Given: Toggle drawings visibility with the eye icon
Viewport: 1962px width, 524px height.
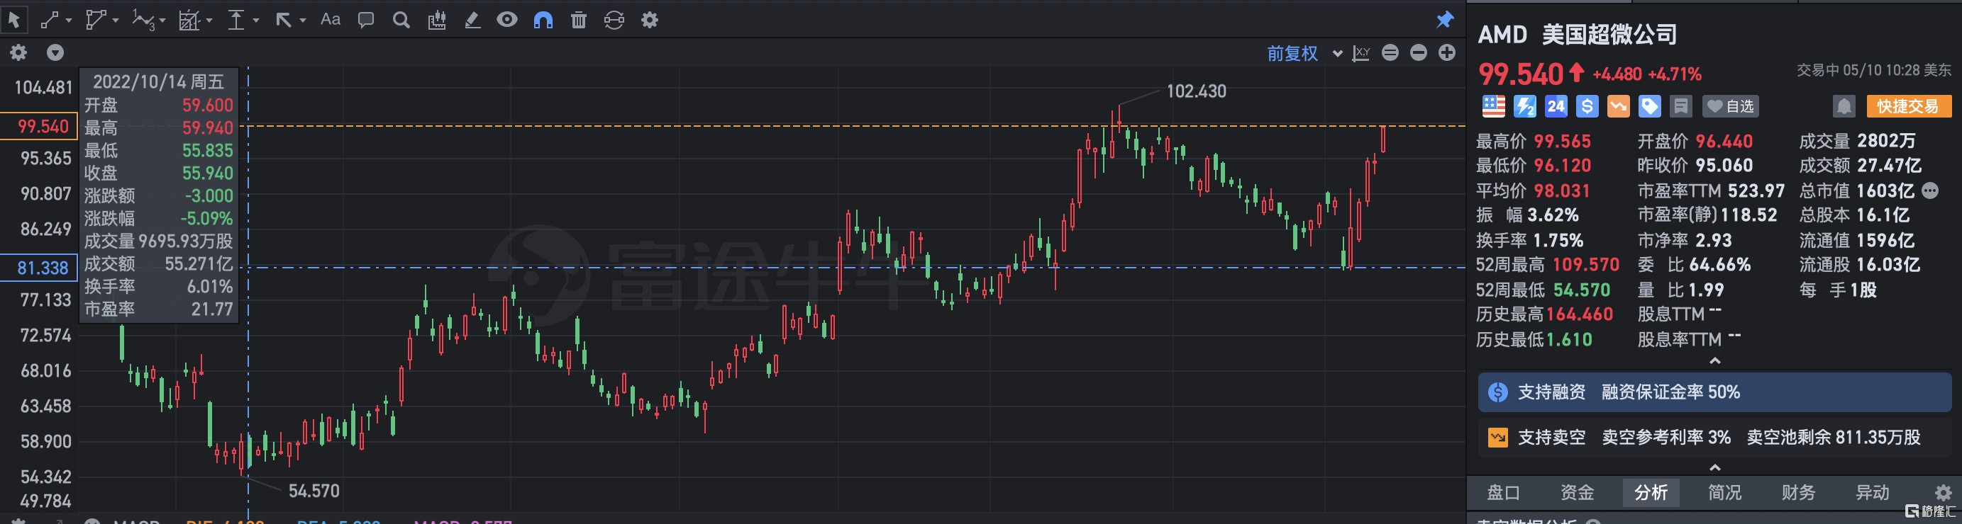Looking at the screenshot, I should coord(507,20).
